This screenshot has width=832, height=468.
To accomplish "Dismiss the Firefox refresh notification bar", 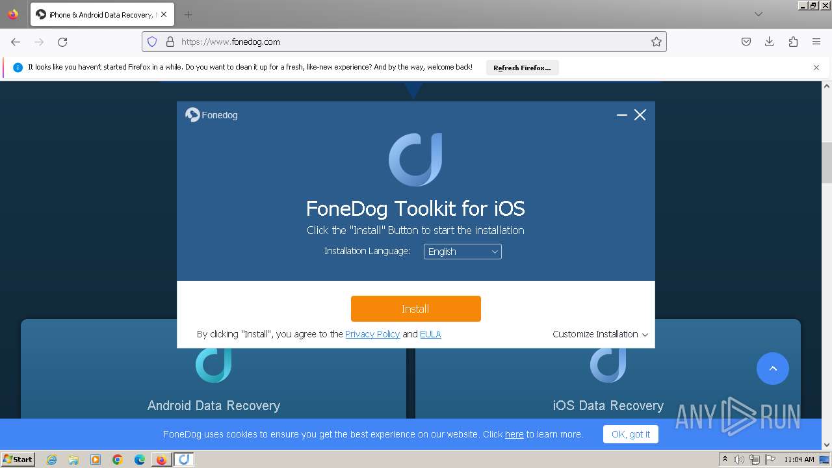I will point(816,68).
